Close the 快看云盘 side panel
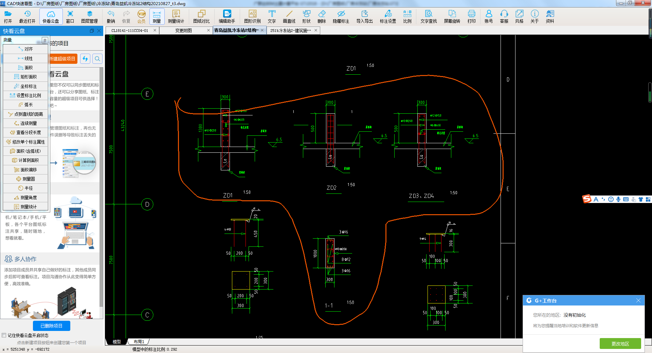The width and height of the screenshot is (652, 353). [99, 31]
